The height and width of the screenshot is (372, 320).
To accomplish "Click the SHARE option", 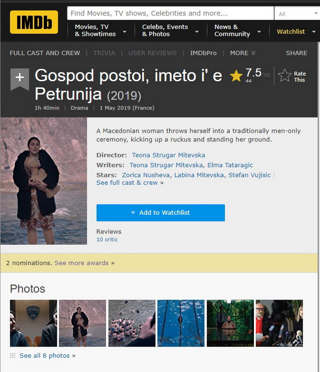I will [297, 53].
